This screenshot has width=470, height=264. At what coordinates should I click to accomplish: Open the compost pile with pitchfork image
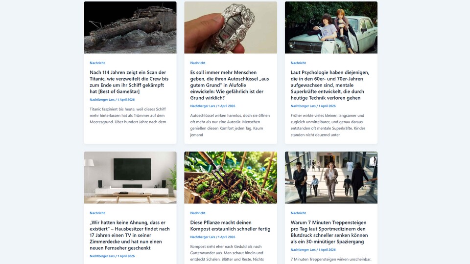point(231,177)
